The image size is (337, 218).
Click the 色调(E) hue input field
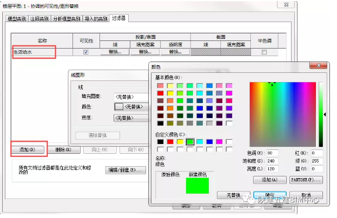272,153
